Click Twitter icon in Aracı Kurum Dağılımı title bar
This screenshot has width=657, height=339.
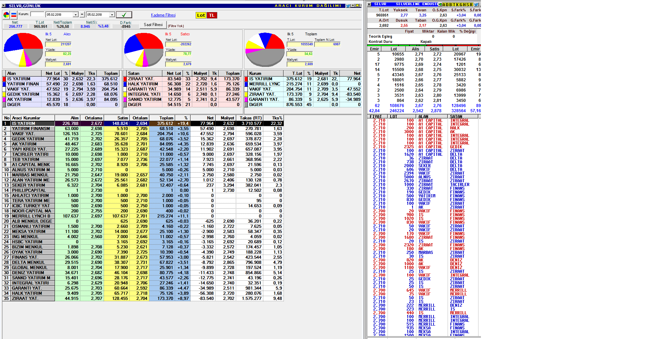click(348, 6)
